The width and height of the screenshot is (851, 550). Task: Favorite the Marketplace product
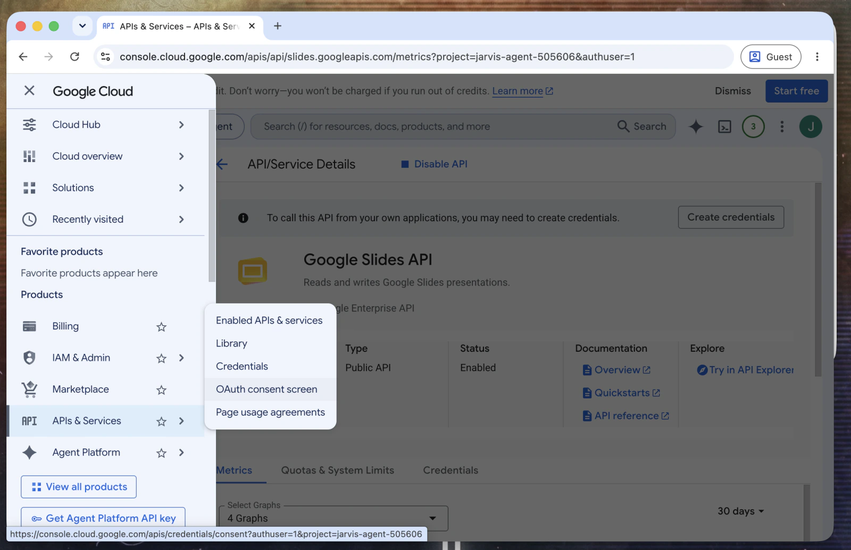point(162,390)
